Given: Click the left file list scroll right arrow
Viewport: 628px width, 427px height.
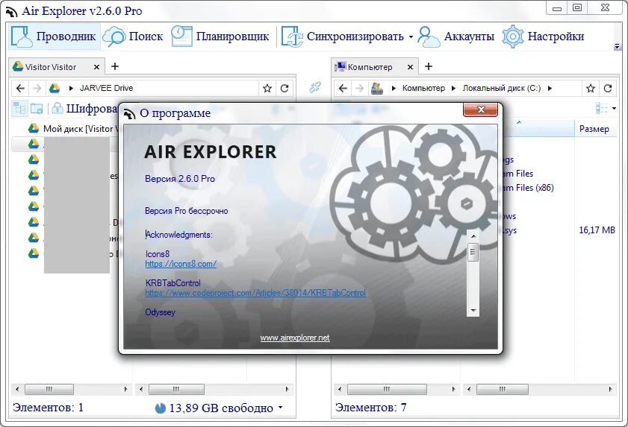Looking at the screenshot, I should point(287,389).
